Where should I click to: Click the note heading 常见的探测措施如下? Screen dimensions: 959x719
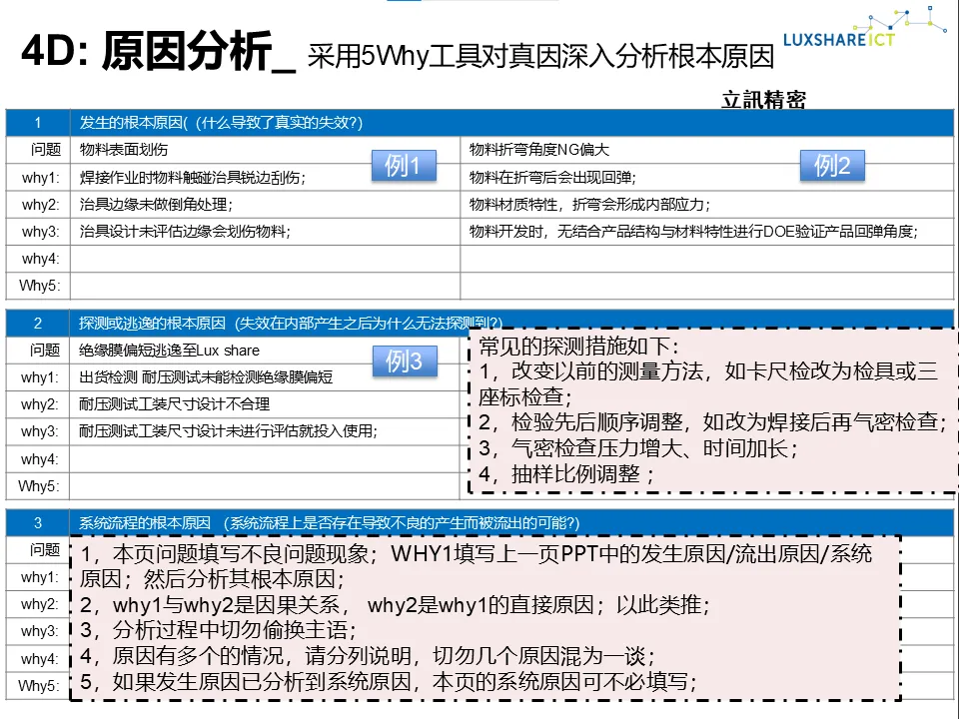(x=578, y=347)
